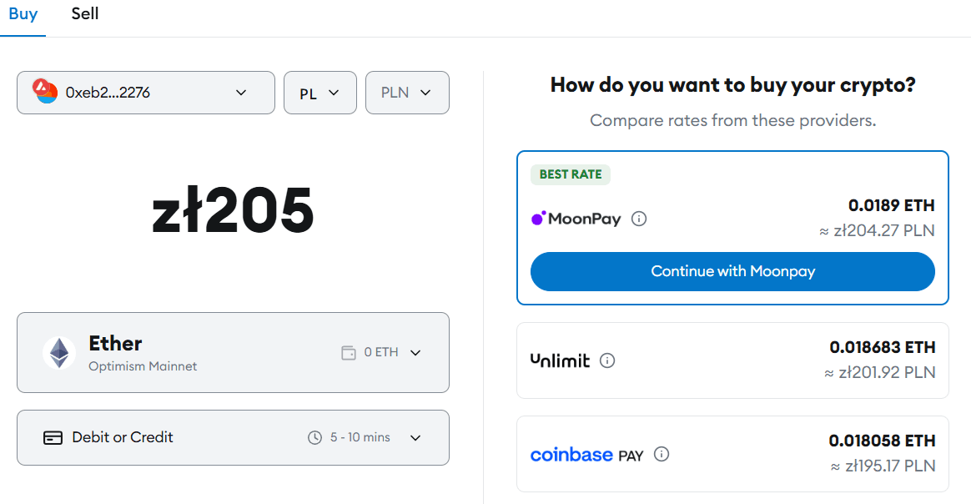Viewport: 971px width, 504px height.
Task: Expand the Ether token selector chevron
Action: 415,352
